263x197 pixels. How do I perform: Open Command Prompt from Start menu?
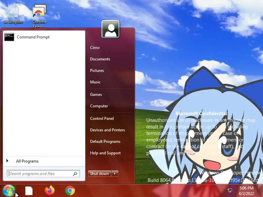point(44,37)
